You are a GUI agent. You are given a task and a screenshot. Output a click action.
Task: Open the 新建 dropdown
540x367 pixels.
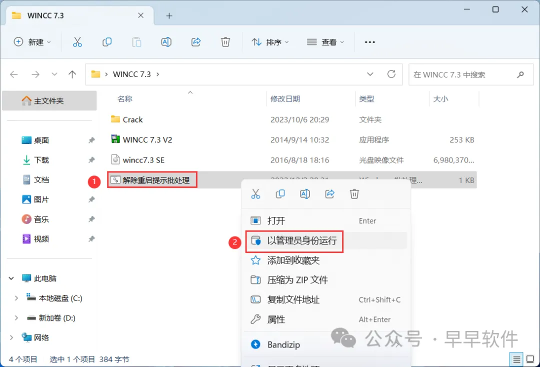(32, 42)
